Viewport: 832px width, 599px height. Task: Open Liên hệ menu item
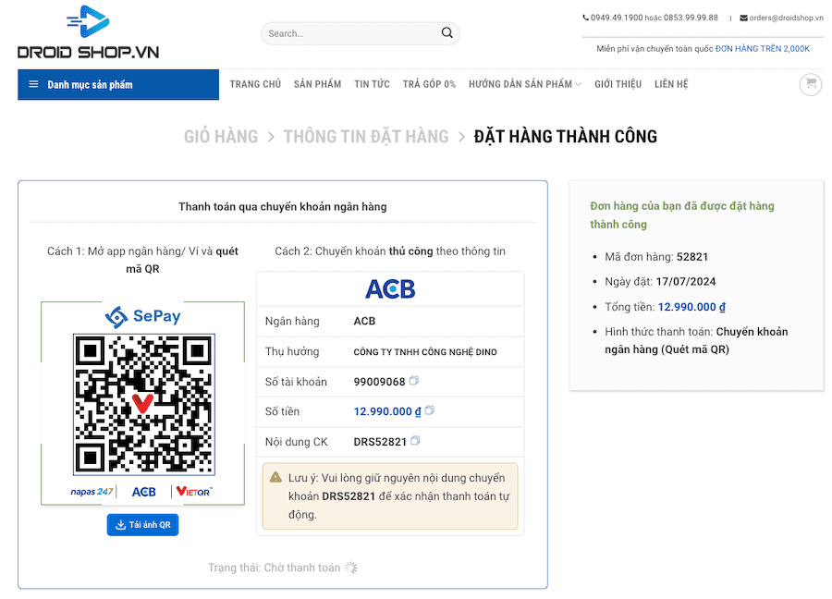pos(671,84)
